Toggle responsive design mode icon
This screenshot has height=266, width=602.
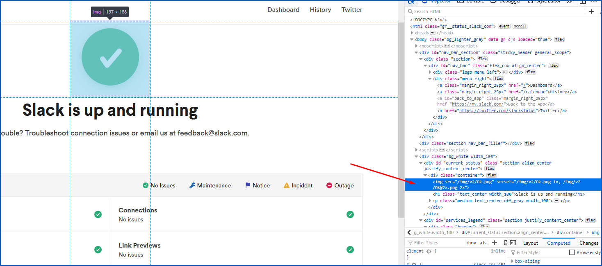(583, 2)
